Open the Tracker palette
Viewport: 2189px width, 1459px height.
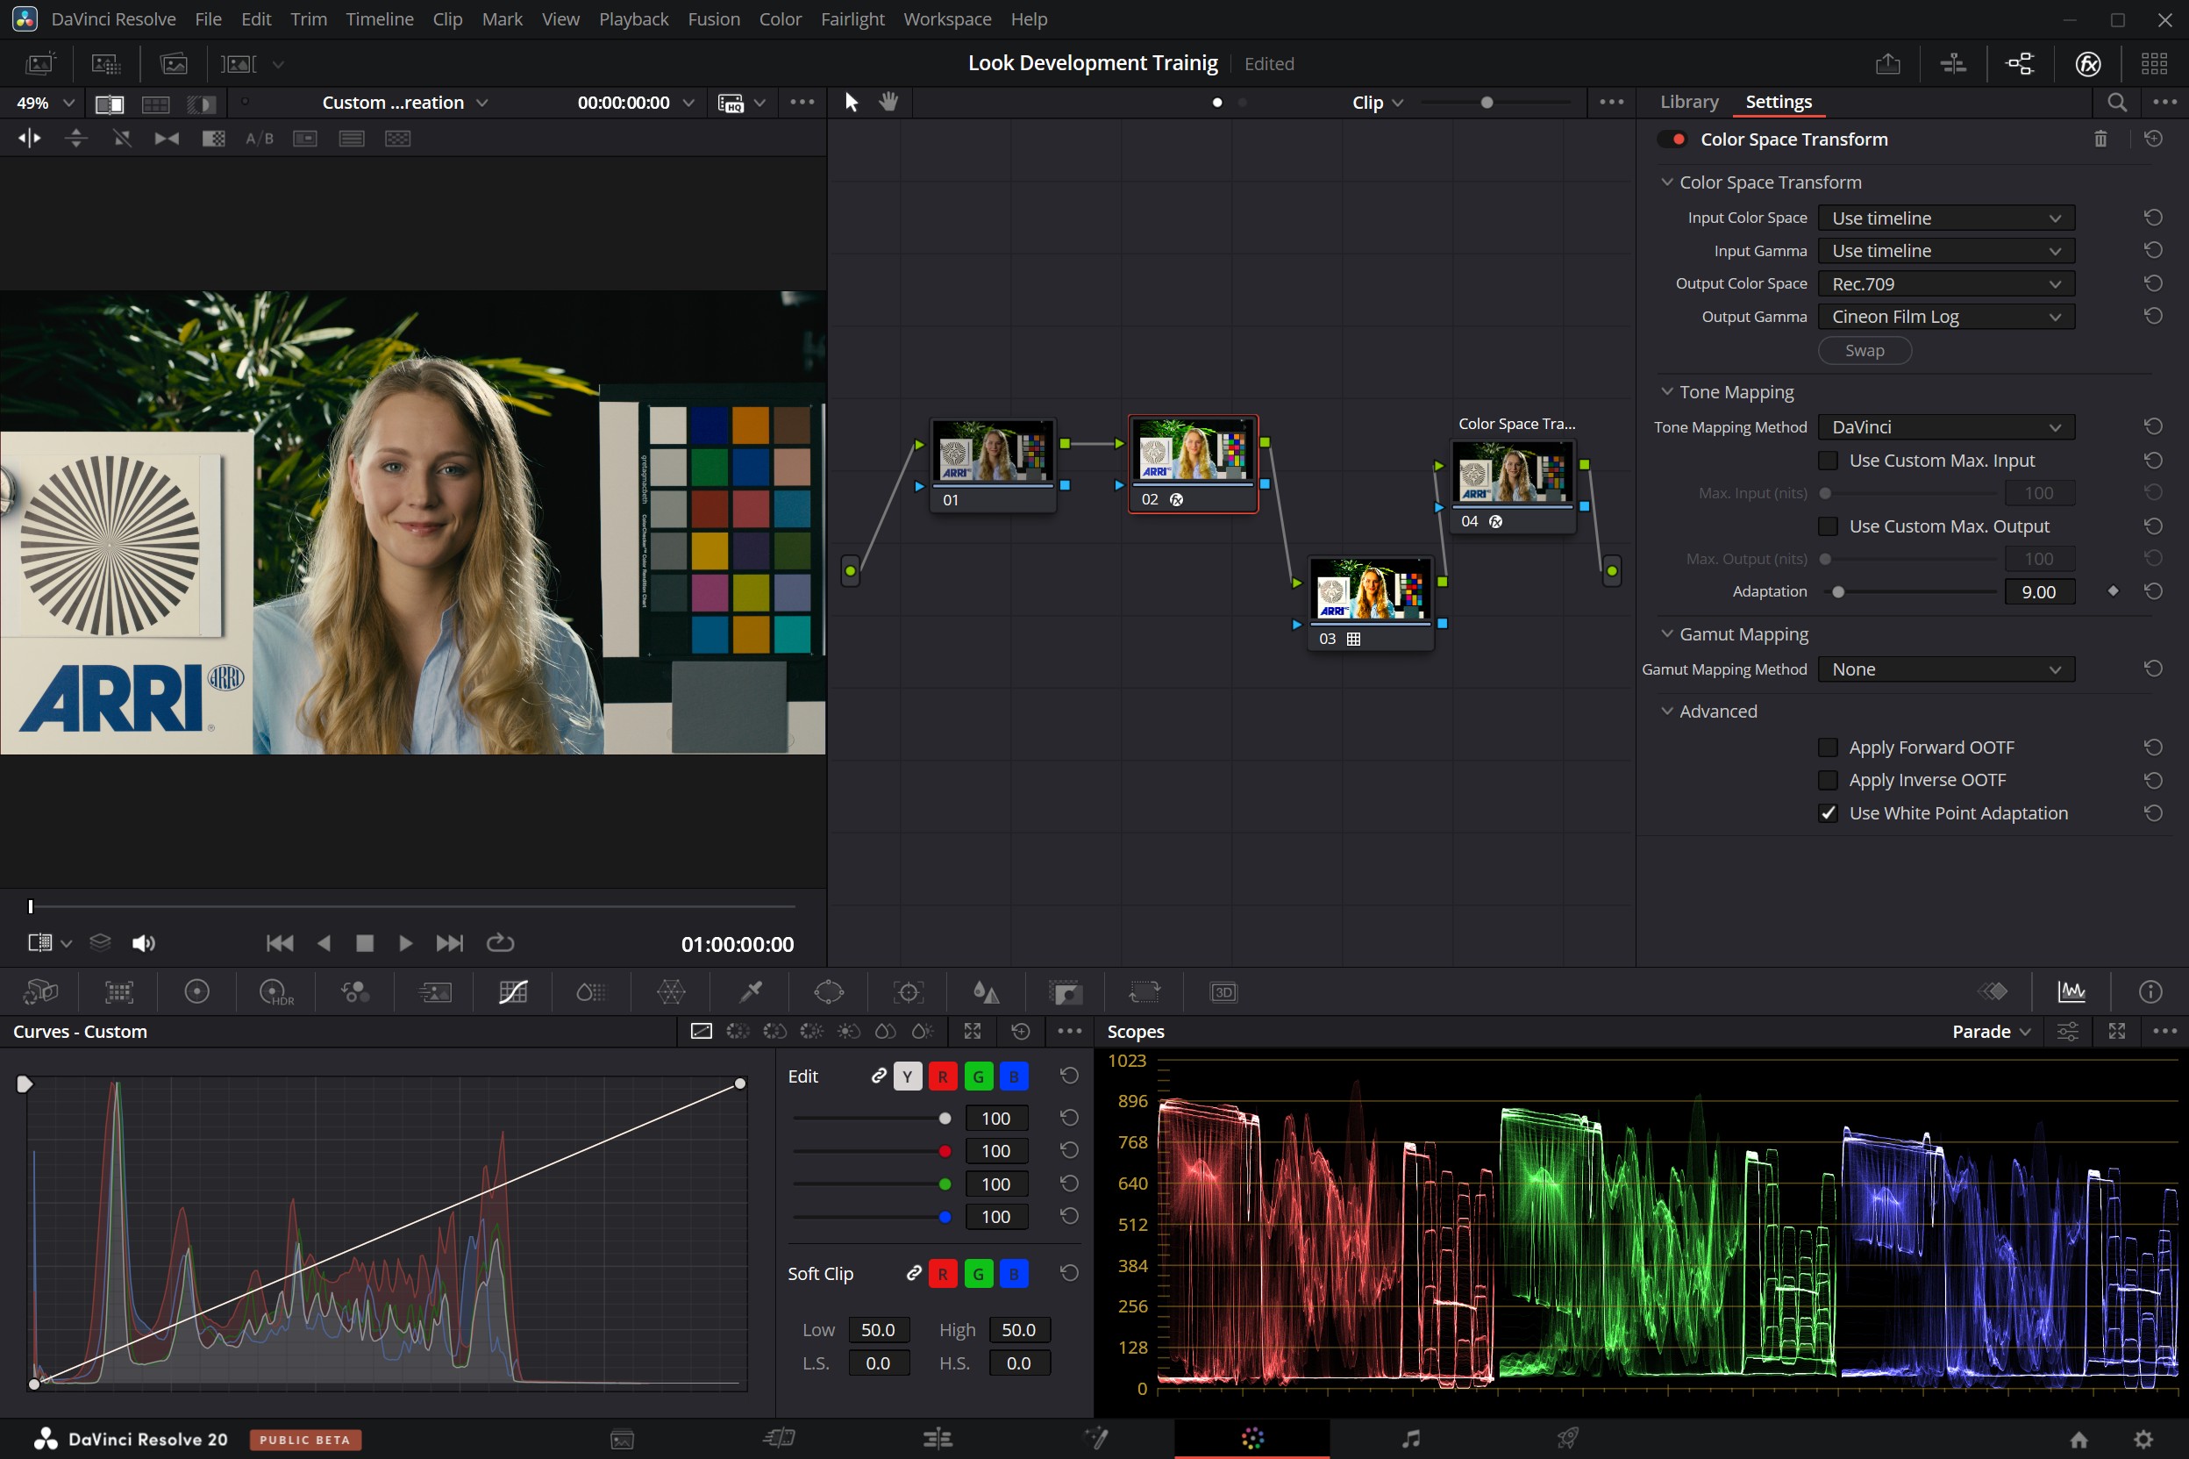point(908,992)
